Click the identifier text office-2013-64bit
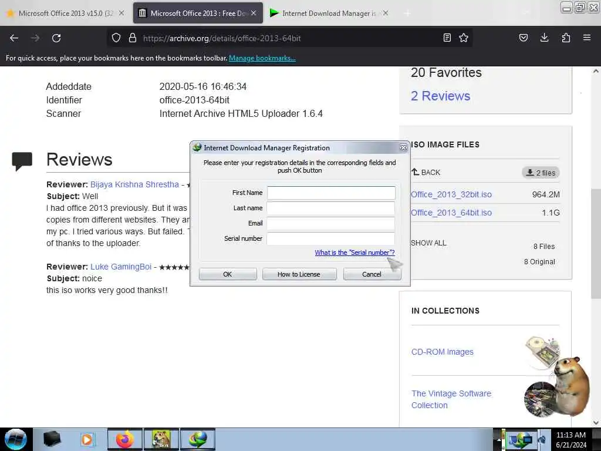This screenshot has width=601, height=451. click(194, 100)
